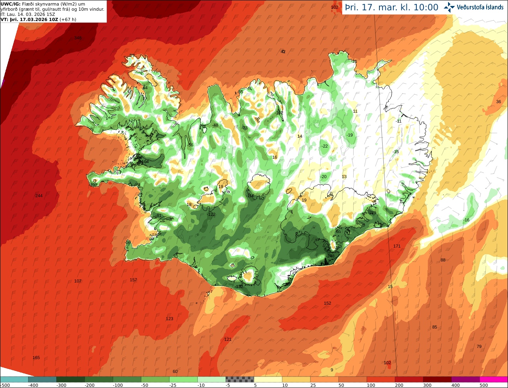The width and height of the screenshot is (508, 388).
Task: Click the 121 flux value on the map
Action: tap(227, 339)
